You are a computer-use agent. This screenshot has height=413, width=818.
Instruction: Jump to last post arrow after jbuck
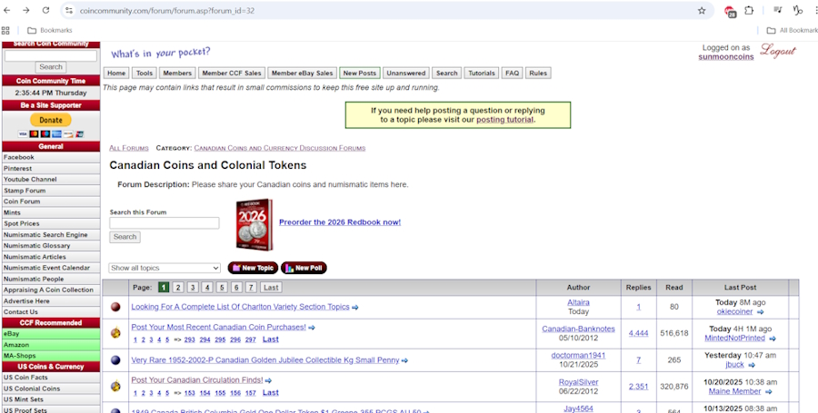[752, 365]
